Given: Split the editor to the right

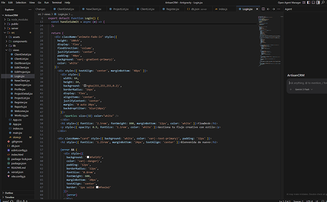Looking at the screenshot, I should tap(263, 9).
